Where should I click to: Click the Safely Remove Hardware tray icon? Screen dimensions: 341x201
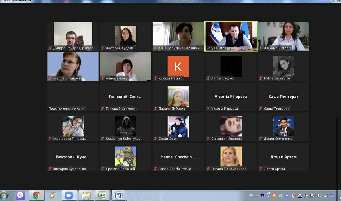tap(281, 196)
